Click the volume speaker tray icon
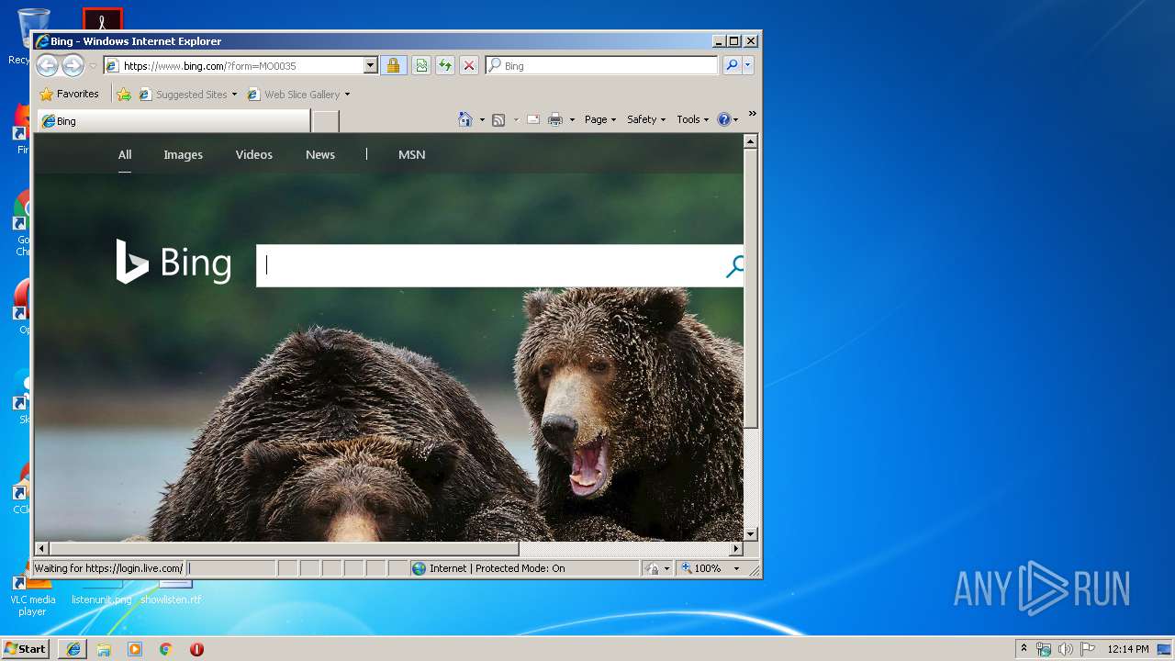Screen dimensions: 1175x661 (1066, 649)
